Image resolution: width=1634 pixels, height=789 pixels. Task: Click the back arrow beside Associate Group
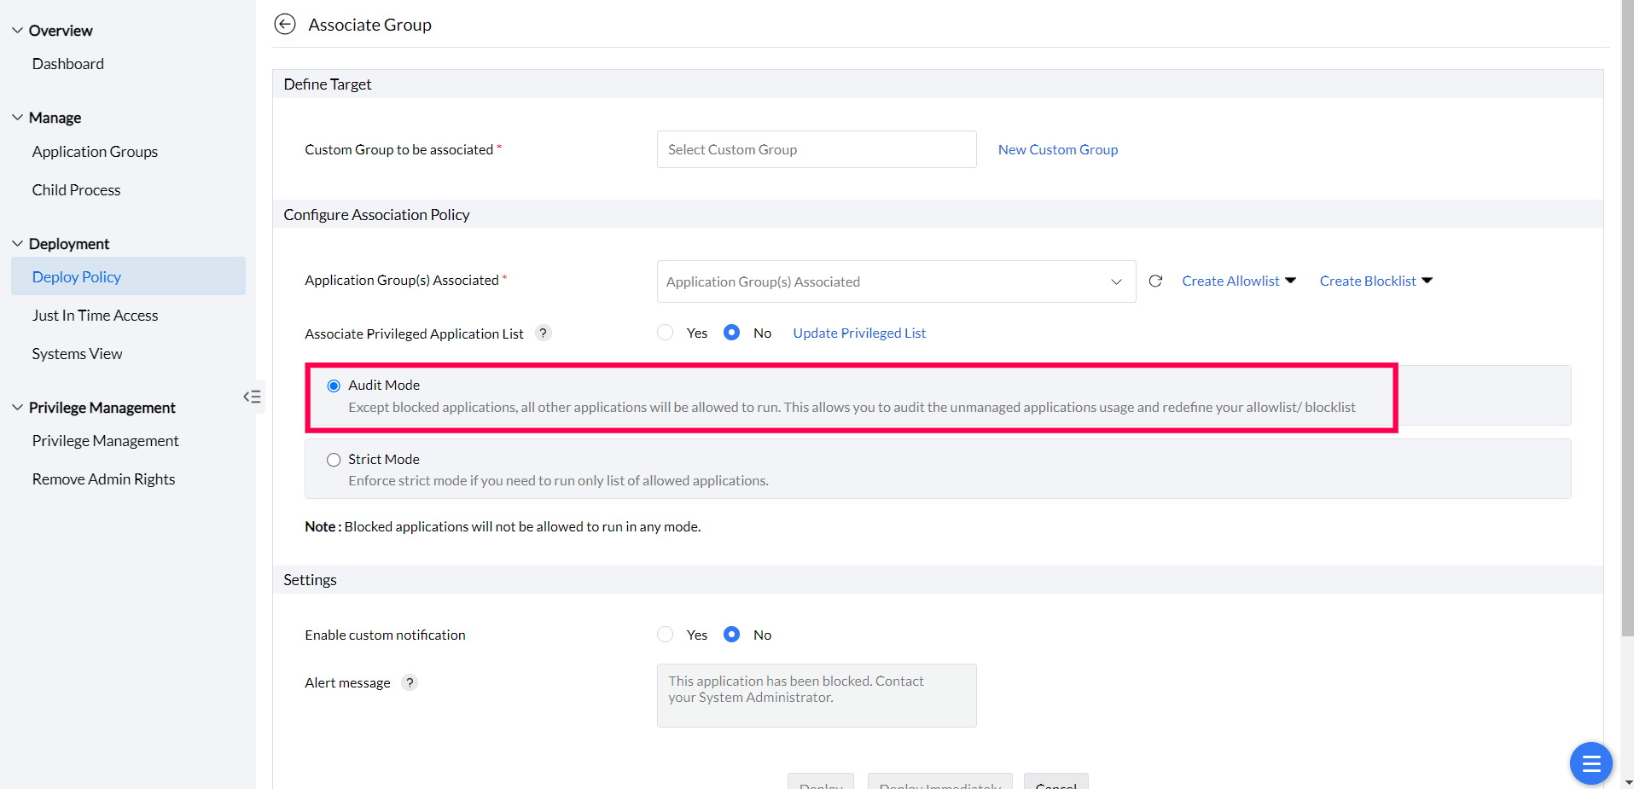285,24
